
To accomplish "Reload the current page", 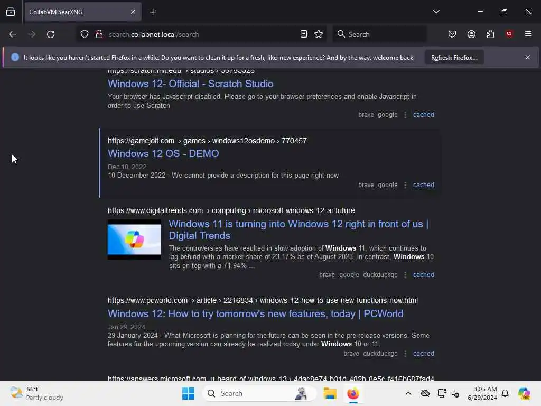I will [x=51, y=34].
